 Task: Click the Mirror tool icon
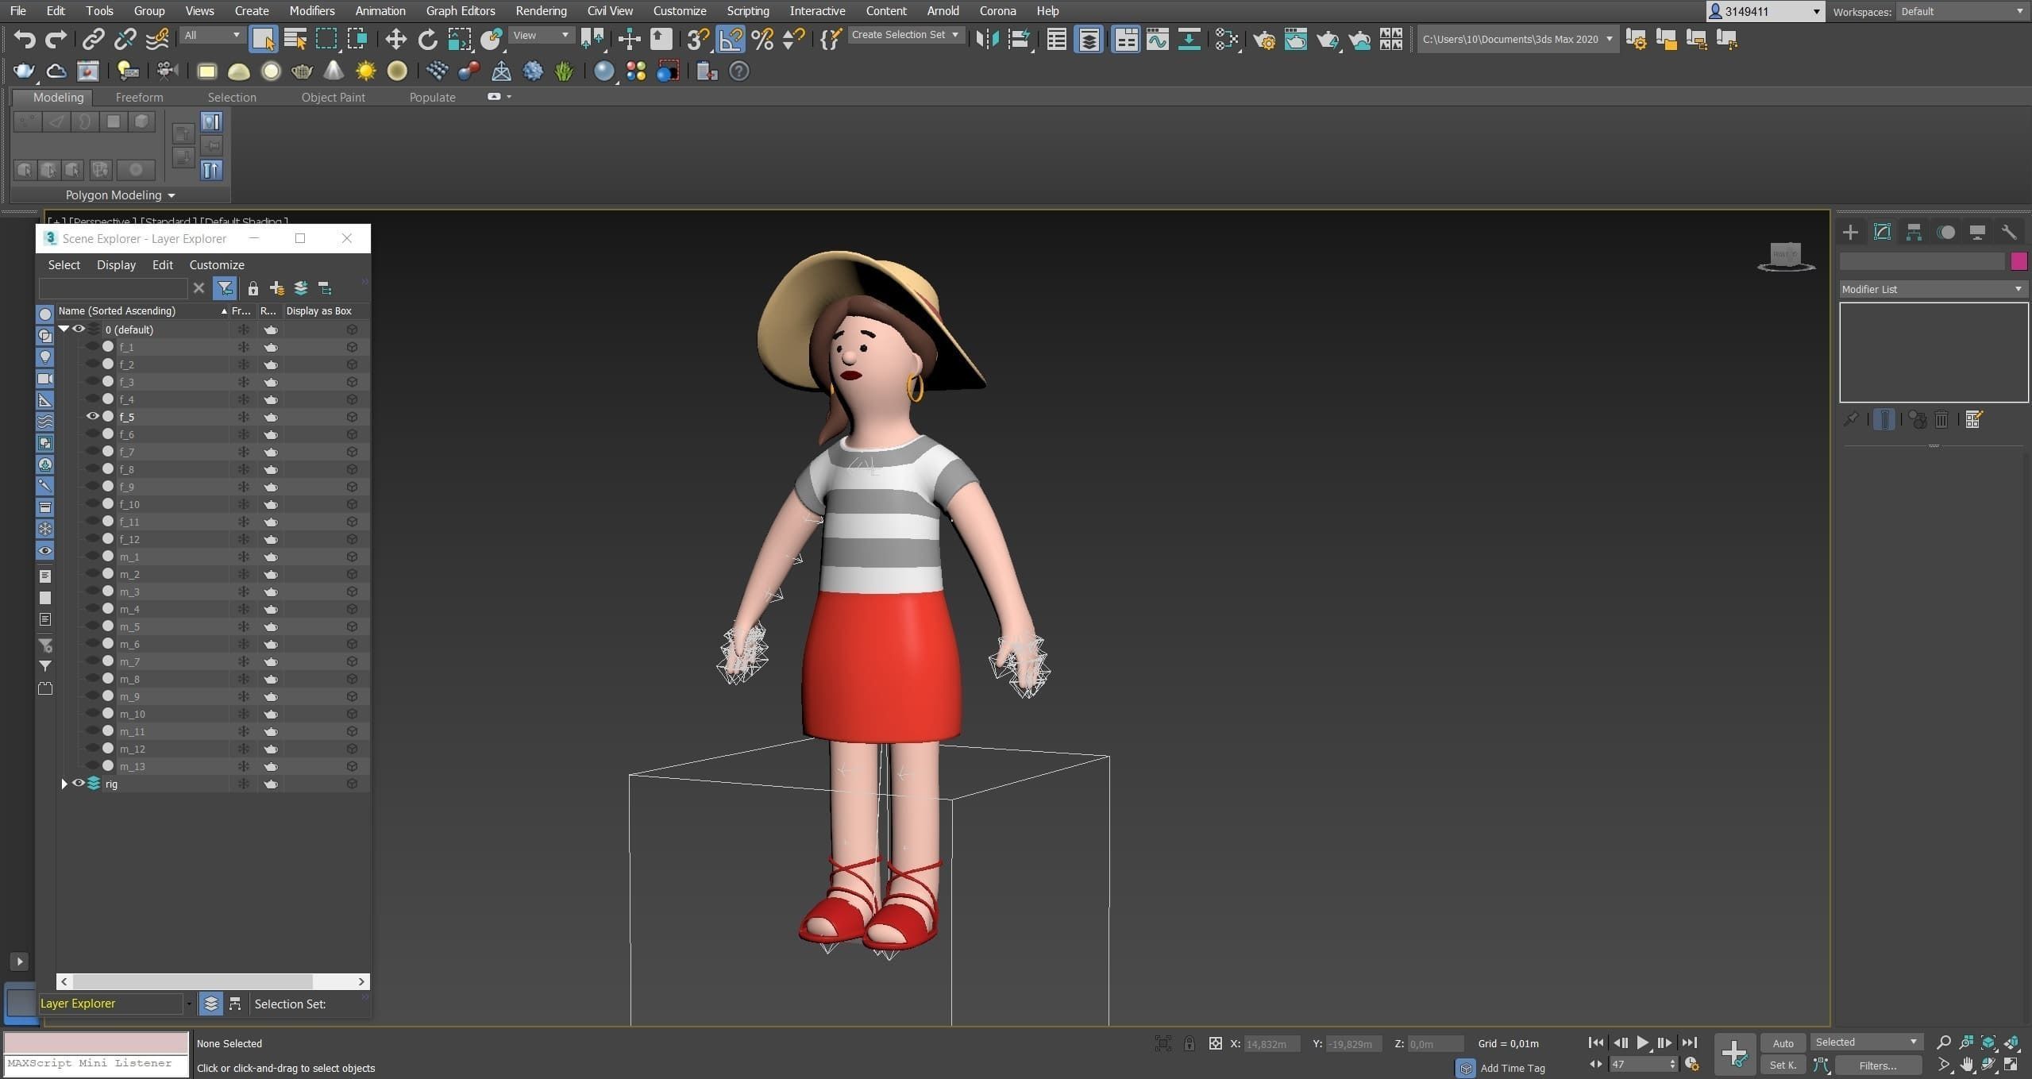click(x=987, y=39)
